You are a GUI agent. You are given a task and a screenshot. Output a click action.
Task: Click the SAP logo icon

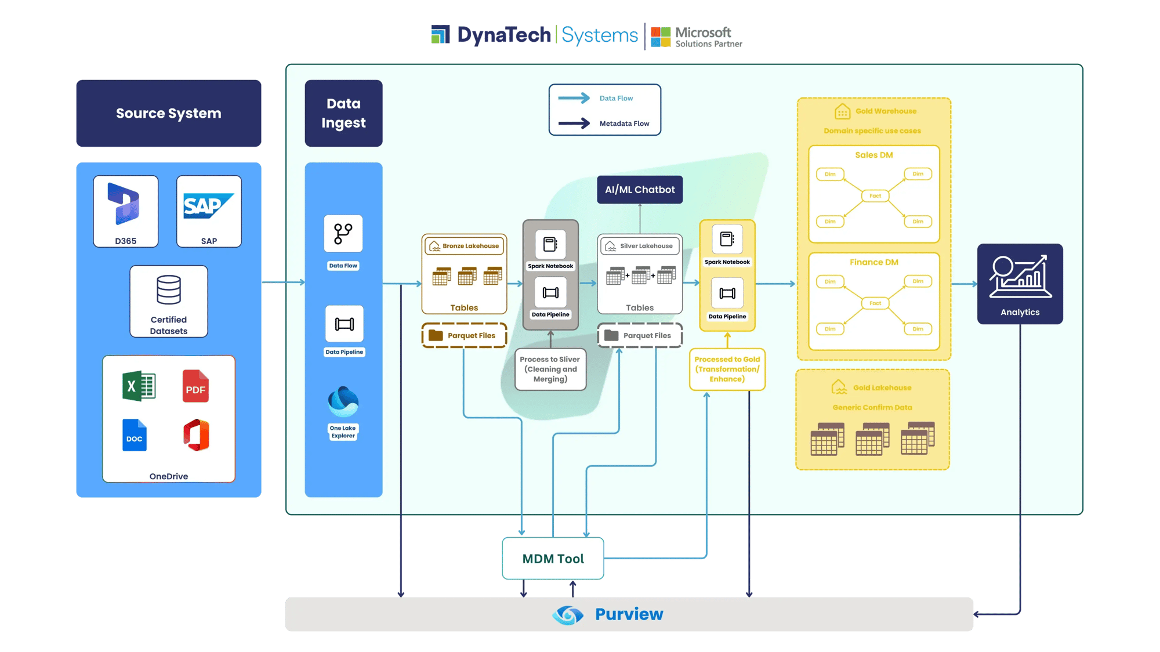click(x=208, y=206)
